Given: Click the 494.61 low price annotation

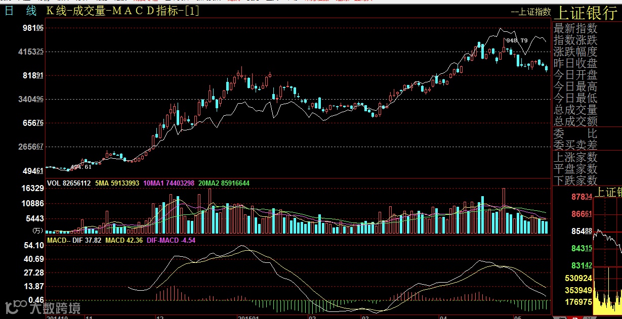Looking at the screenshot, I should click(x=81, y=166).
